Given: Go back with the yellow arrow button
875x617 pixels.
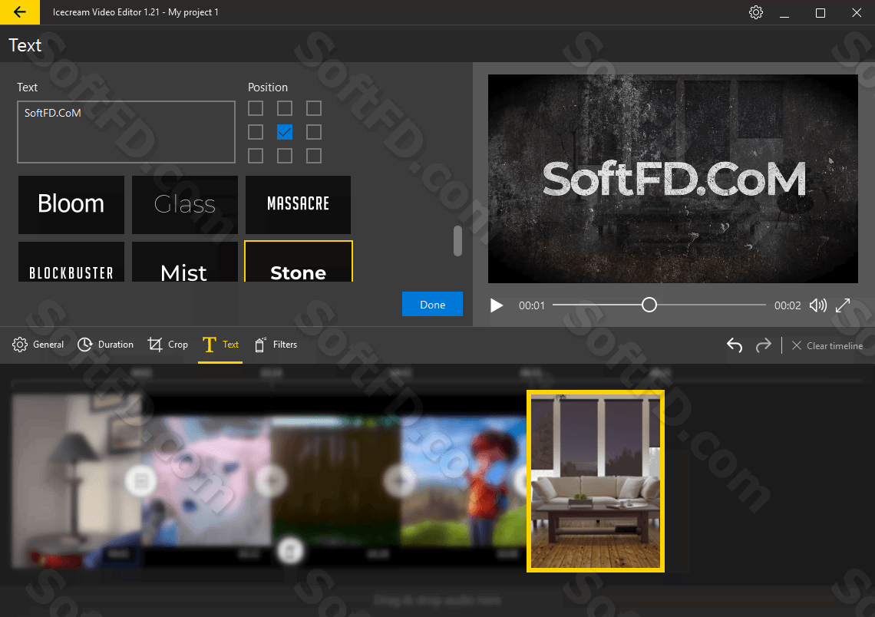Looking at the screenshot, I should 19,12.
